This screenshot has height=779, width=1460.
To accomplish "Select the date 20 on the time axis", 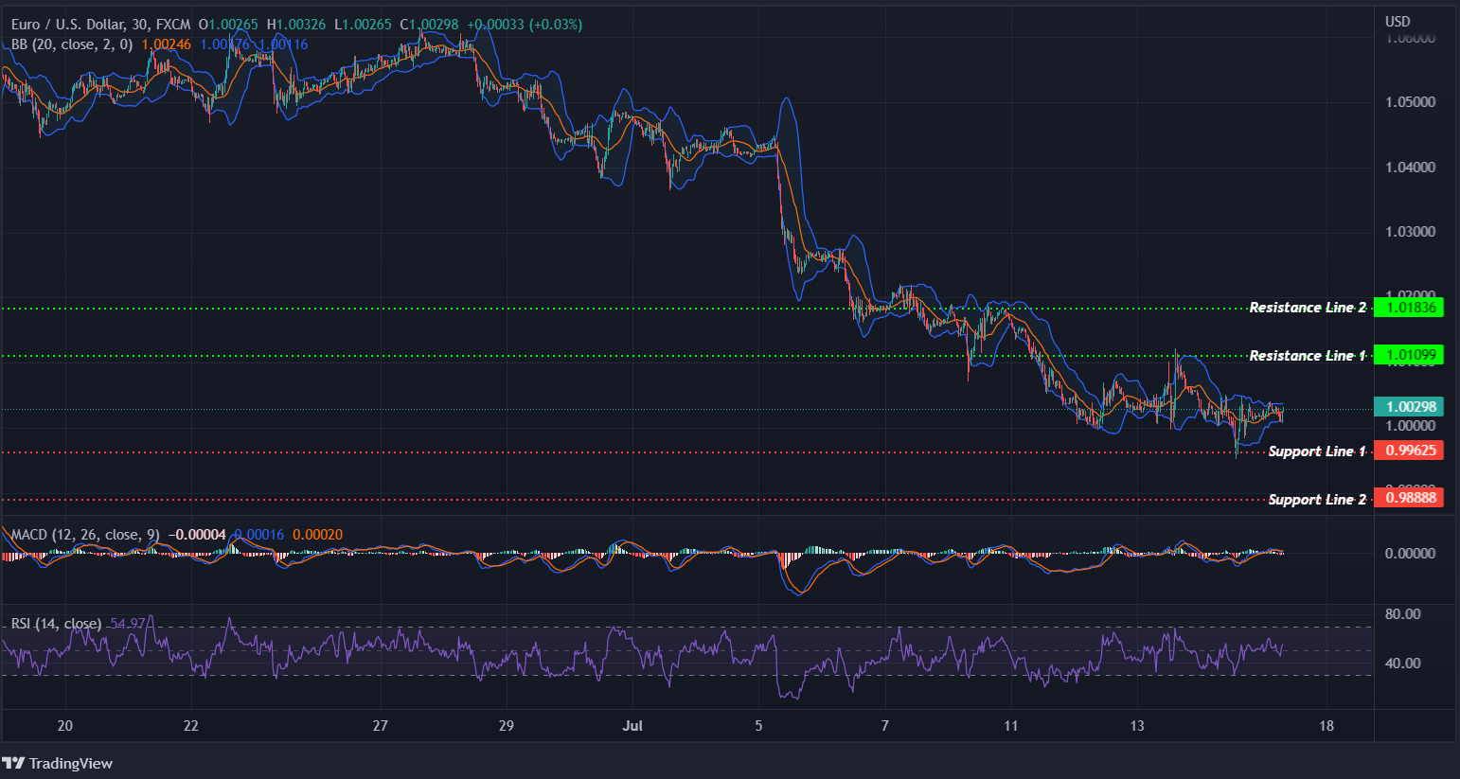I will [63, 726].
